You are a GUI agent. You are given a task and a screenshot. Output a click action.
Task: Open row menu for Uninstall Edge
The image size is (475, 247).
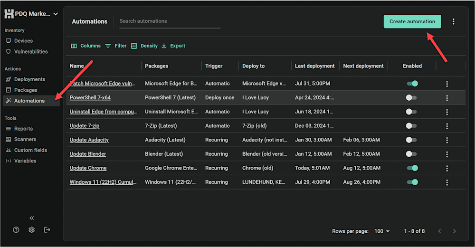pos(447,112)
